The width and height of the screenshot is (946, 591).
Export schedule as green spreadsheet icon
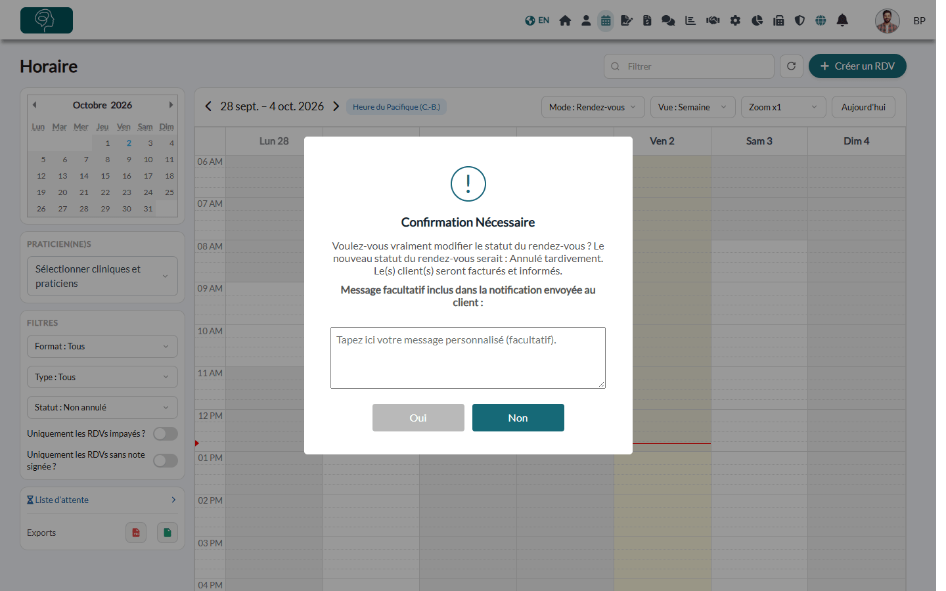tap(168, 533)
